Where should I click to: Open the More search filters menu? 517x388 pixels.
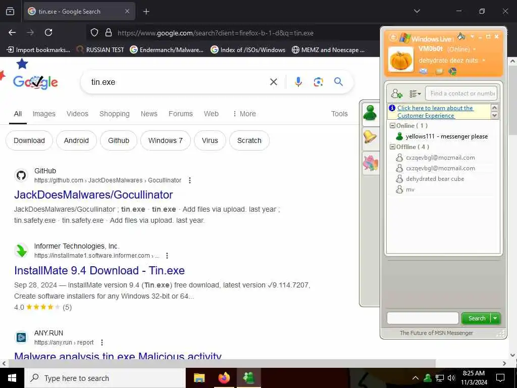point(244,114)
